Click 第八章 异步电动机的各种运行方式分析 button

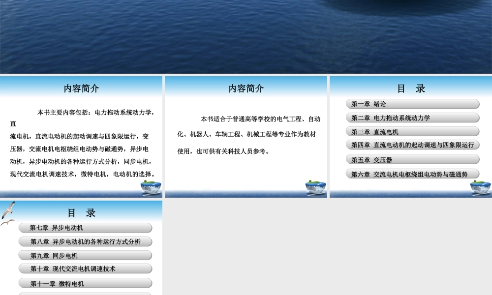coord(85,241)
